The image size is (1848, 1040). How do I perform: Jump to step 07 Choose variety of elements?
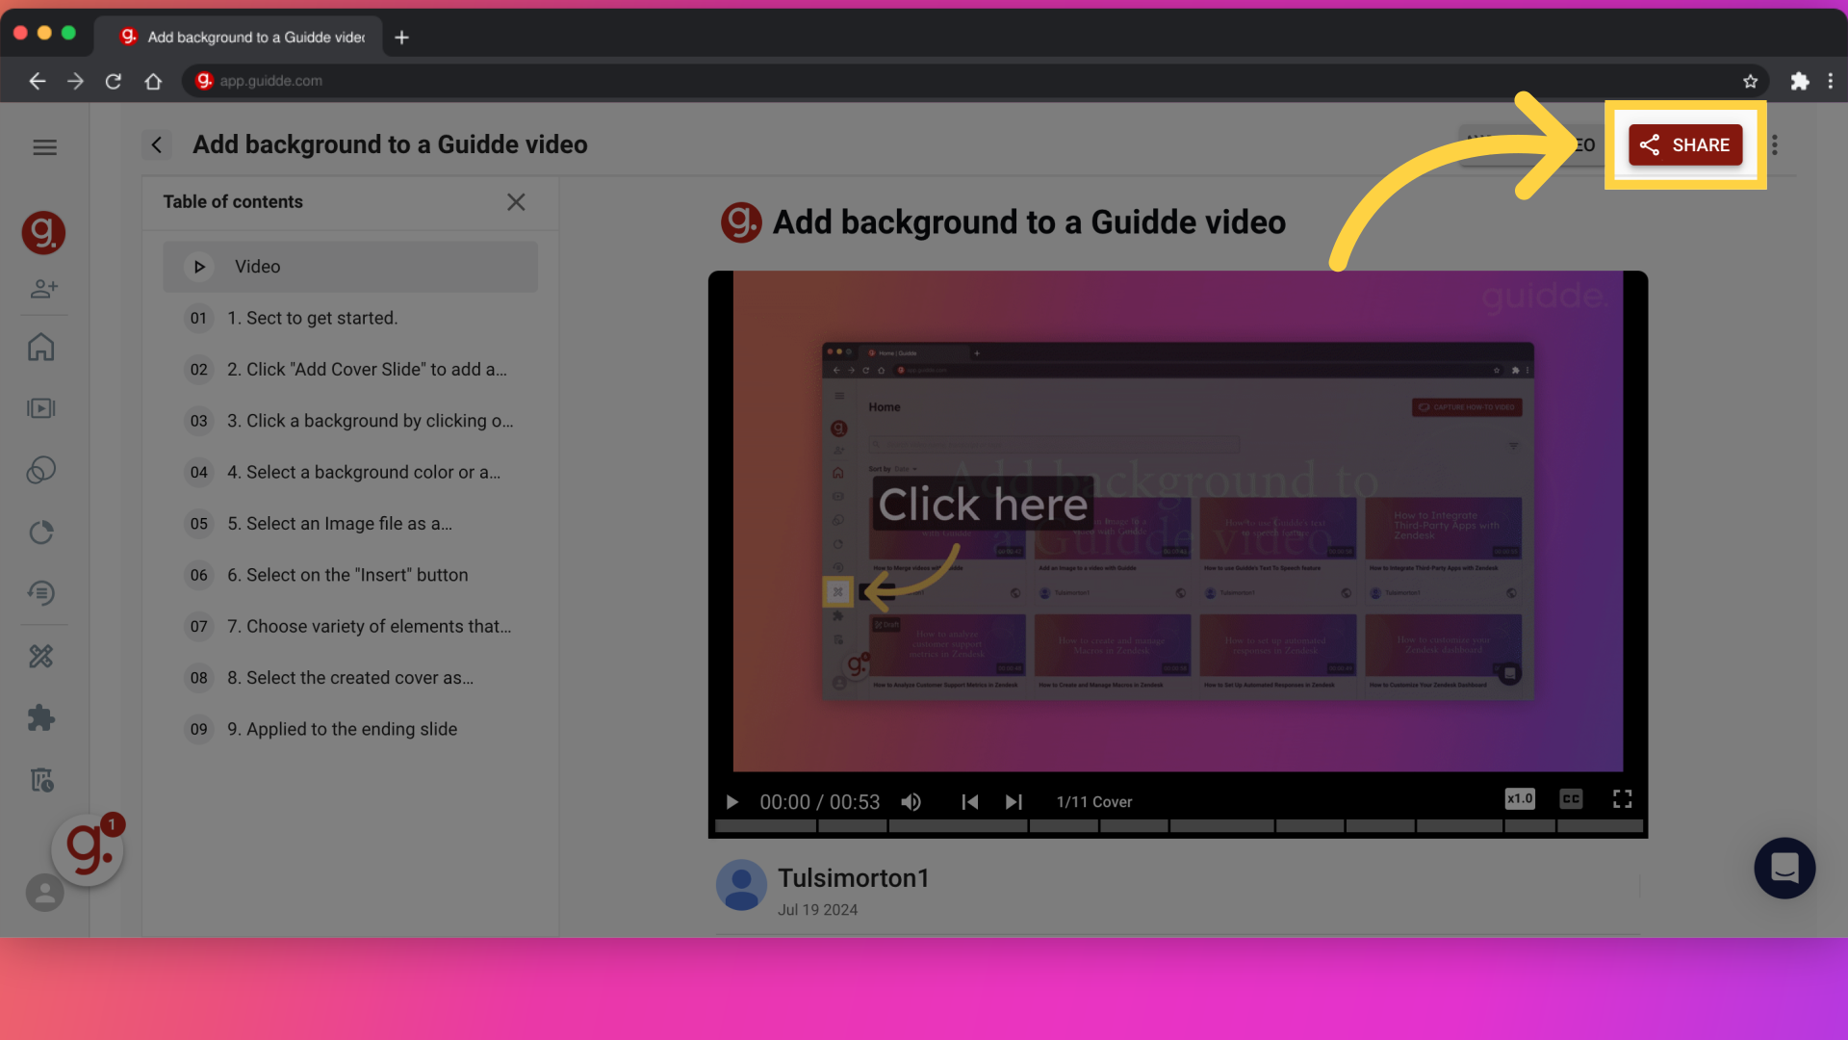(350, 627)
